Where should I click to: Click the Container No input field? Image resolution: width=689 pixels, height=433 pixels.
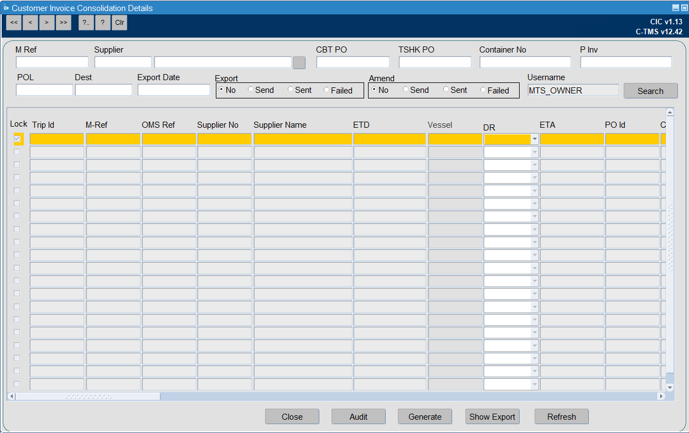pyautogui.click(x=525, y=62)
